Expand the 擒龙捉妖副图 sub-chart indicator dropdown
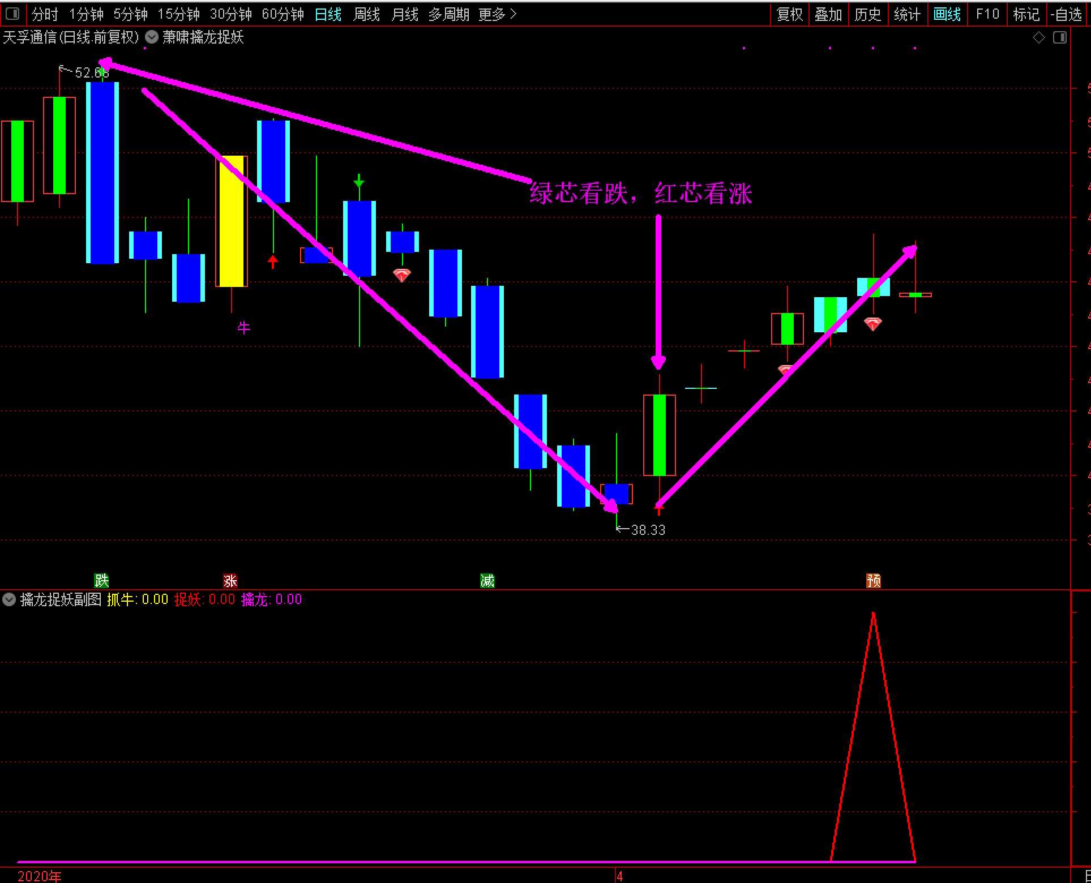The height and width of the screenshot is (883, 1091). coord(9,599)
